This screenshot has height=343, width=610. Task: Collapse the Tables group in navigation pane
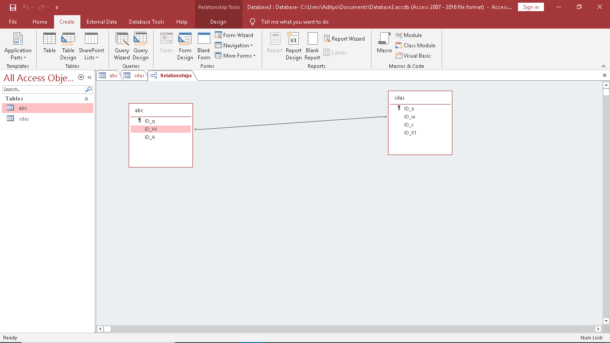click(86, 99)
